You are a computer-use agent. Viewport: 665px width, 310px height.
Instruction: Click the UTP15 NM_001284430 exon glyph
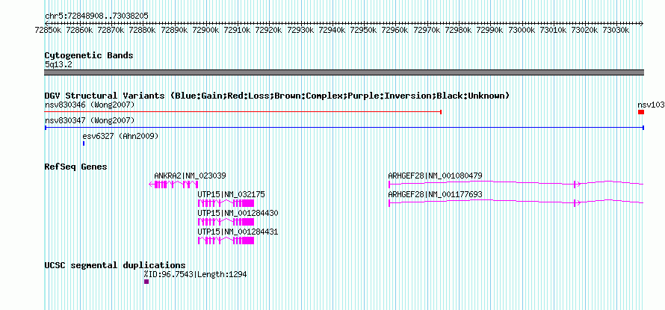[x=226, y=222]
